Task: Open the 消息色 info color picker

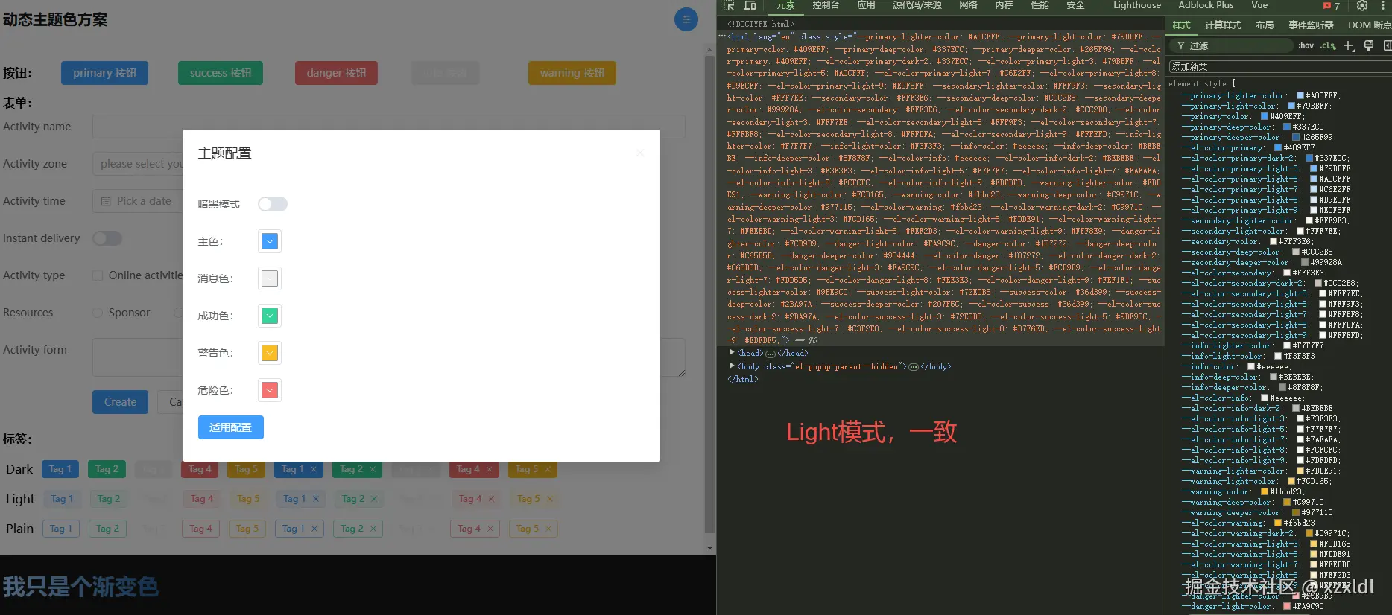Action: (270, 278)
